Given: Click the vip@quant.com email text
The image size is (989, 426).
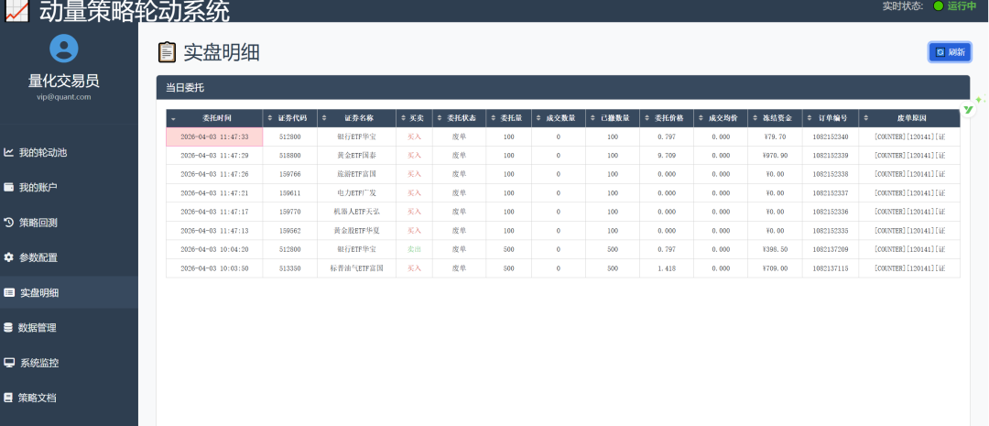Looking at the screenshot, I should click(x=64, y=96).
